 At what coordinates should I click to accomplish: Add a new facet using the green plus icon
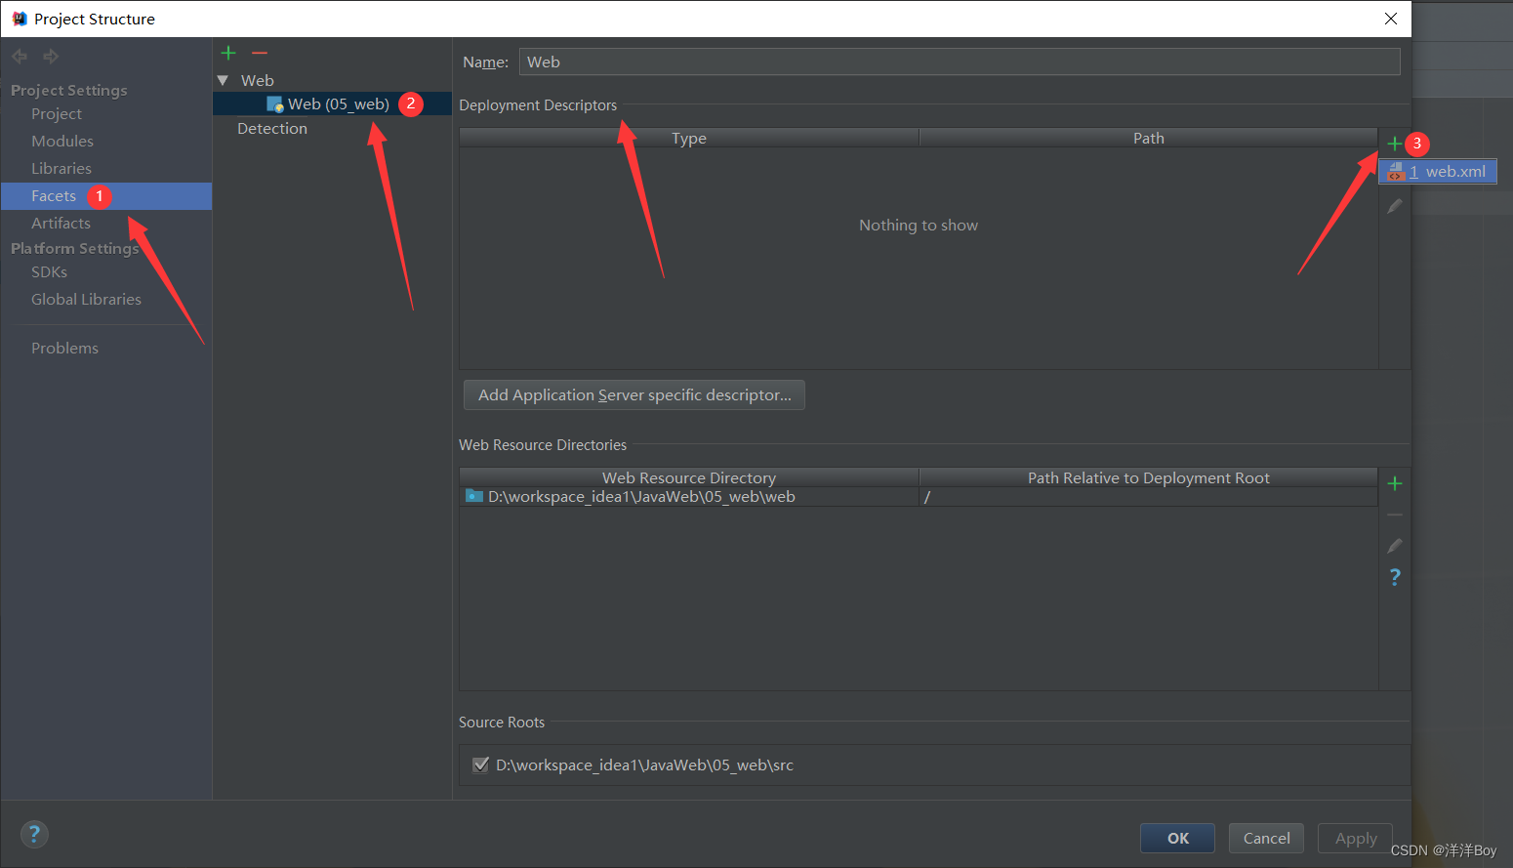tap(227, 53)
